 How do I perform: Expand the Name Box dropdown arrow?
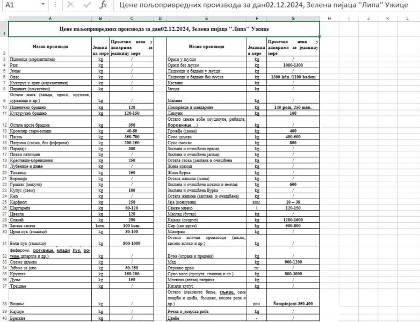coord(43,4)
